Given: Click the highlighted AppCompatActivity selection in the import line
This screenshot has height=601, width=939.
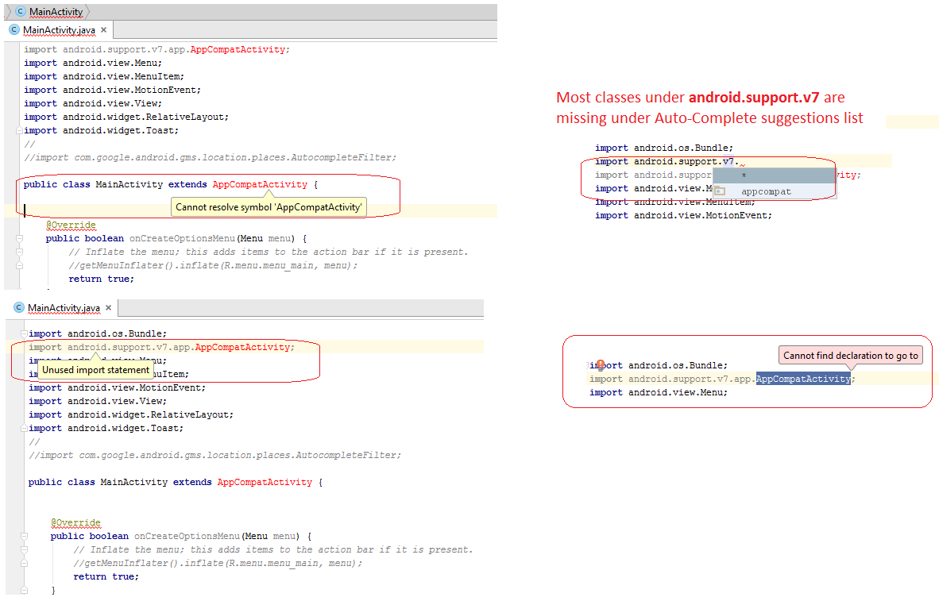Looking at the screenshot, I should click(803, 379).
